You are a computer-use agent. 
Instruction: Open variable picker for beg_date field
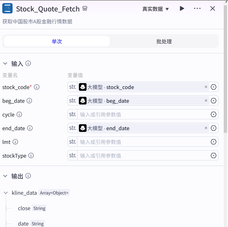point(213,101)
